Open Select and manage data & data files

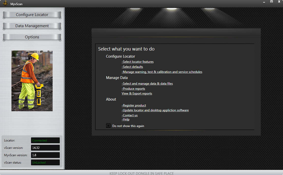pos(147,84)
